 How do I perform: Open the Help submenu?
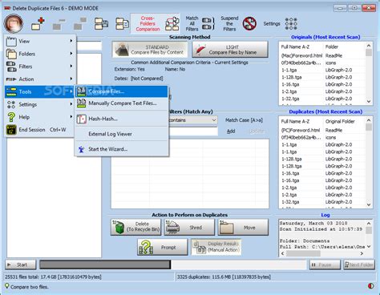(x=39, y=117)
